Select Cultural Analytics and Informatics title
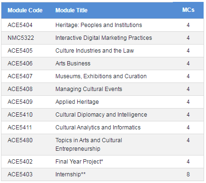This screenshot has height=183, width=206. click(98, 128)
